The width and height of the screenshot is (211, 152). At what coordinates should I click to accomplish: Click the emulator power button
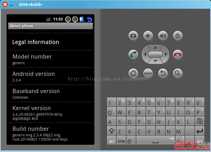(178, 36)
